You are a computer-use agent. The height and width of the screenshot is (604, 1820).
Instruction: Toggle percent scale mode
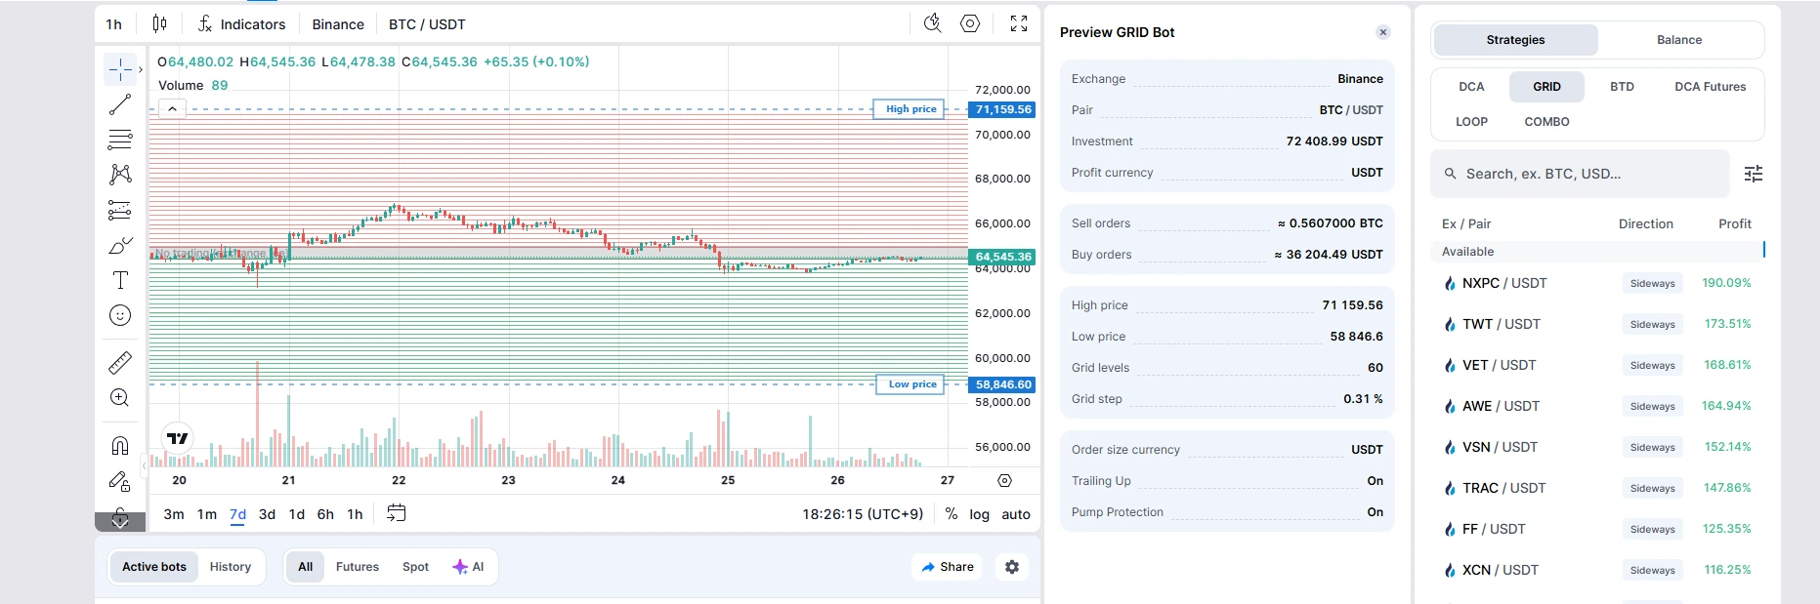click(952, 514)
